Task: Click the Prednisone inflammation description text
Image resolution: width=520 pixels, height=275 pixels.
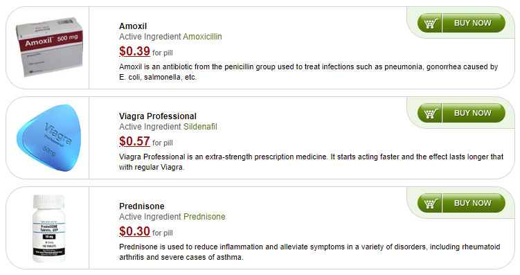Action: (x=310, y=251)
